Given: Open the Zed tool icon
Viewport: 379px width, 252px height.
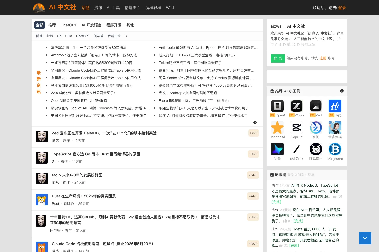Looking at the screenshot, I should pyautogui.click(x=316, y=106).
